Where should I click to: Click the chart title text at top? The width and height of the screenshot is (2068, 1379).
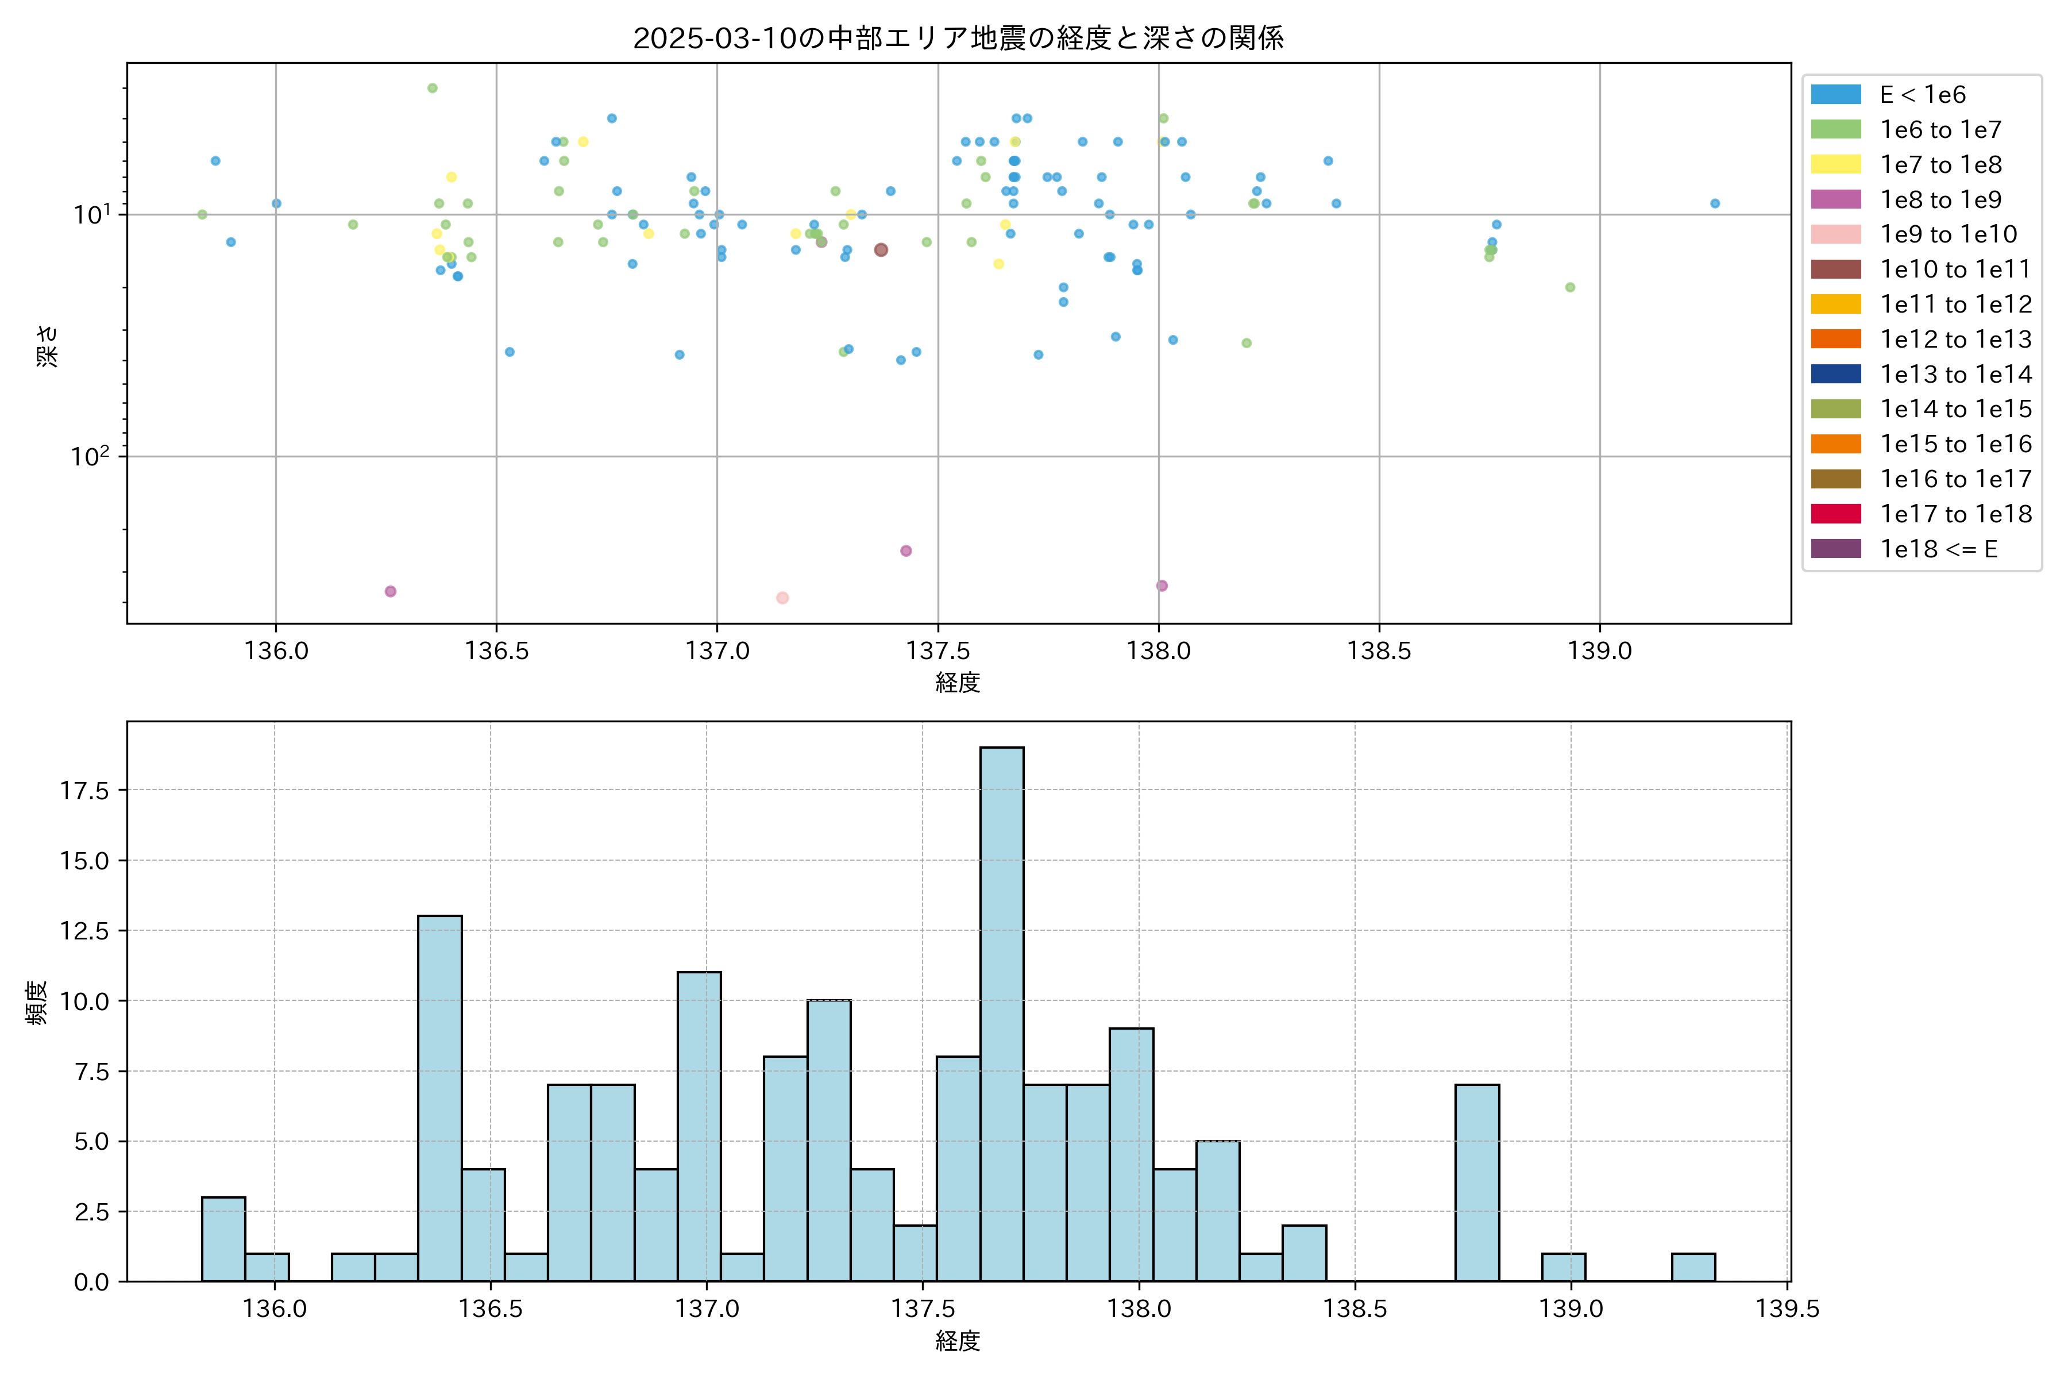coord(958,38)
